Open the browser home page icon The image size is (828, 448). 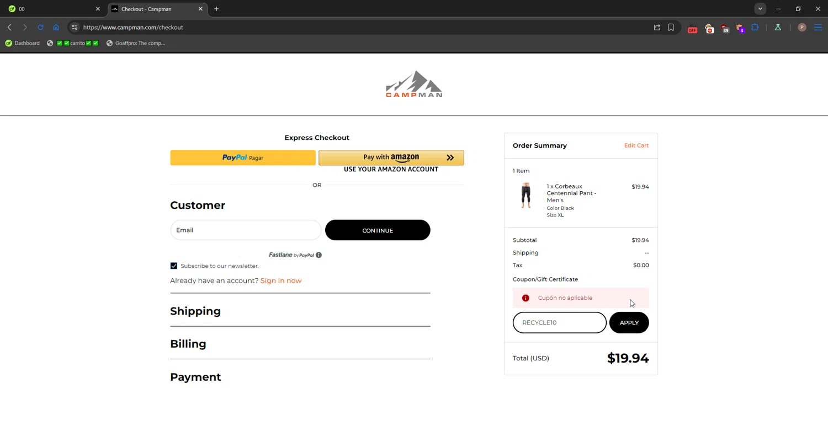pos(56,27)
